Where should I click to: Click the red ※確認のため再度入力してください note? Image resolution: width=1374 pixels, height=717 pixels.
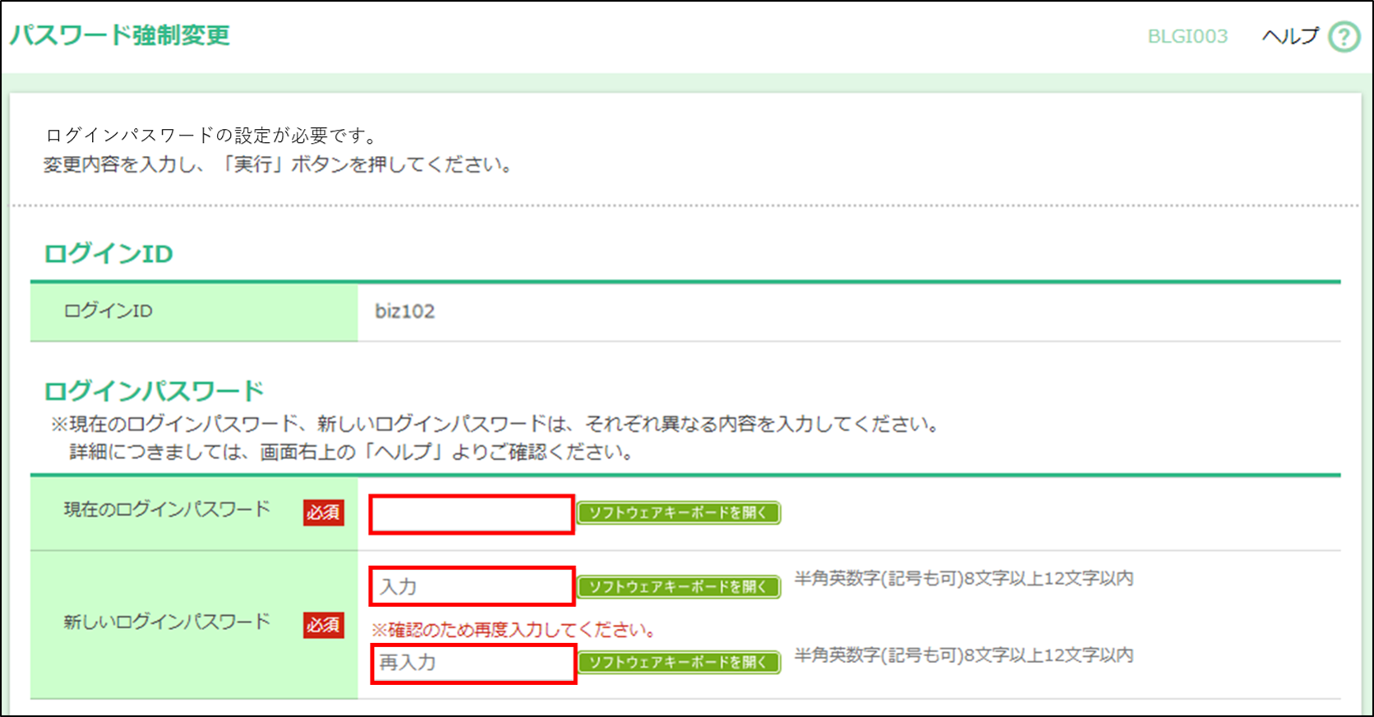pos(514,630)
